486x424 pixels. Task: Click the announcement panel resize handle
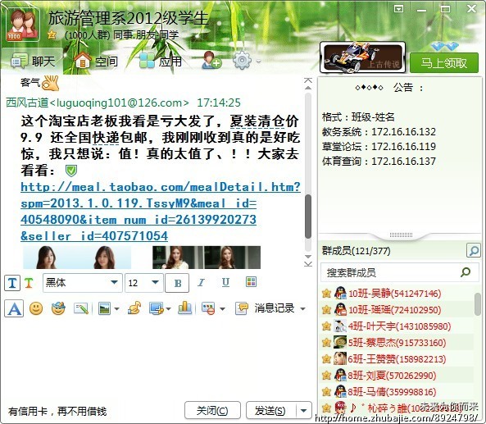pos(401,235)
